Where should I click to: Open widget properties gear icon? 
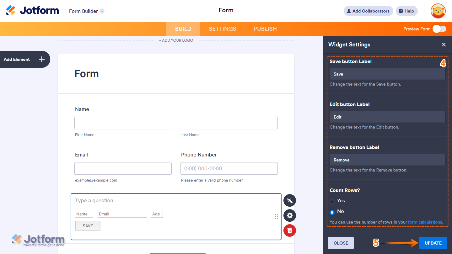pos(289,215)
